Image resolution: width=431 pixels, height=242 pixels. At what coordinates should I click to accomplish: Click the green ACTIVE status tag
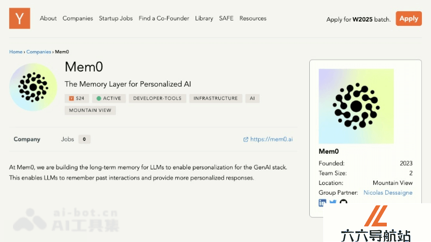coord(109,98)
